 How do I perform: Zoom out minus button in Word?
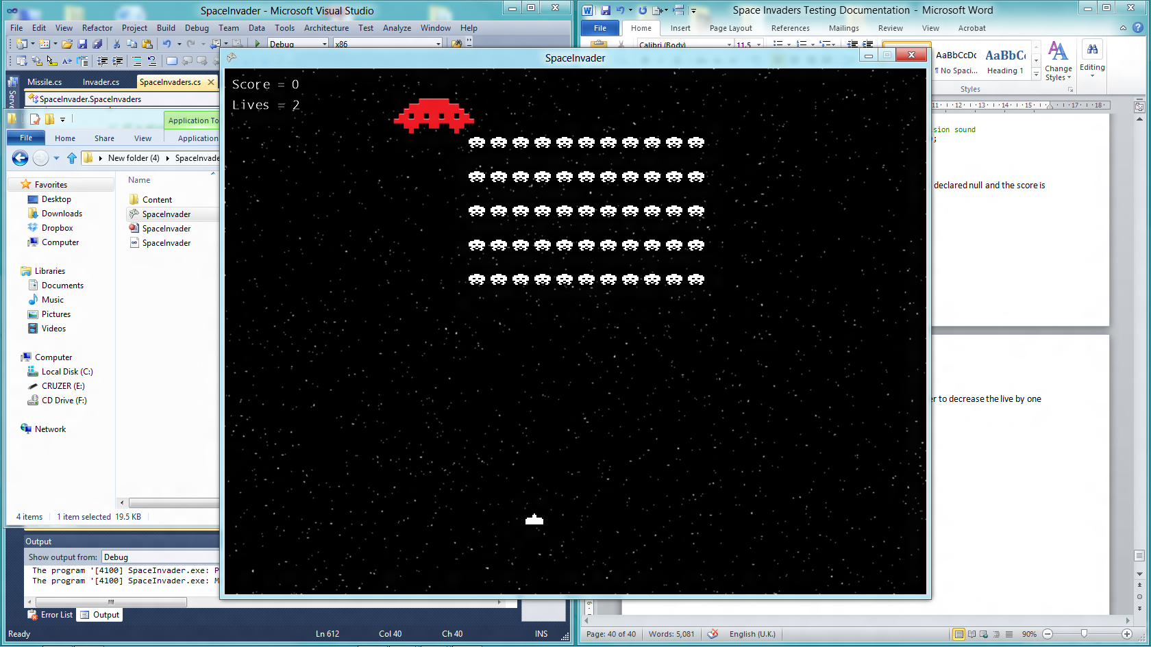(1048, 634)
